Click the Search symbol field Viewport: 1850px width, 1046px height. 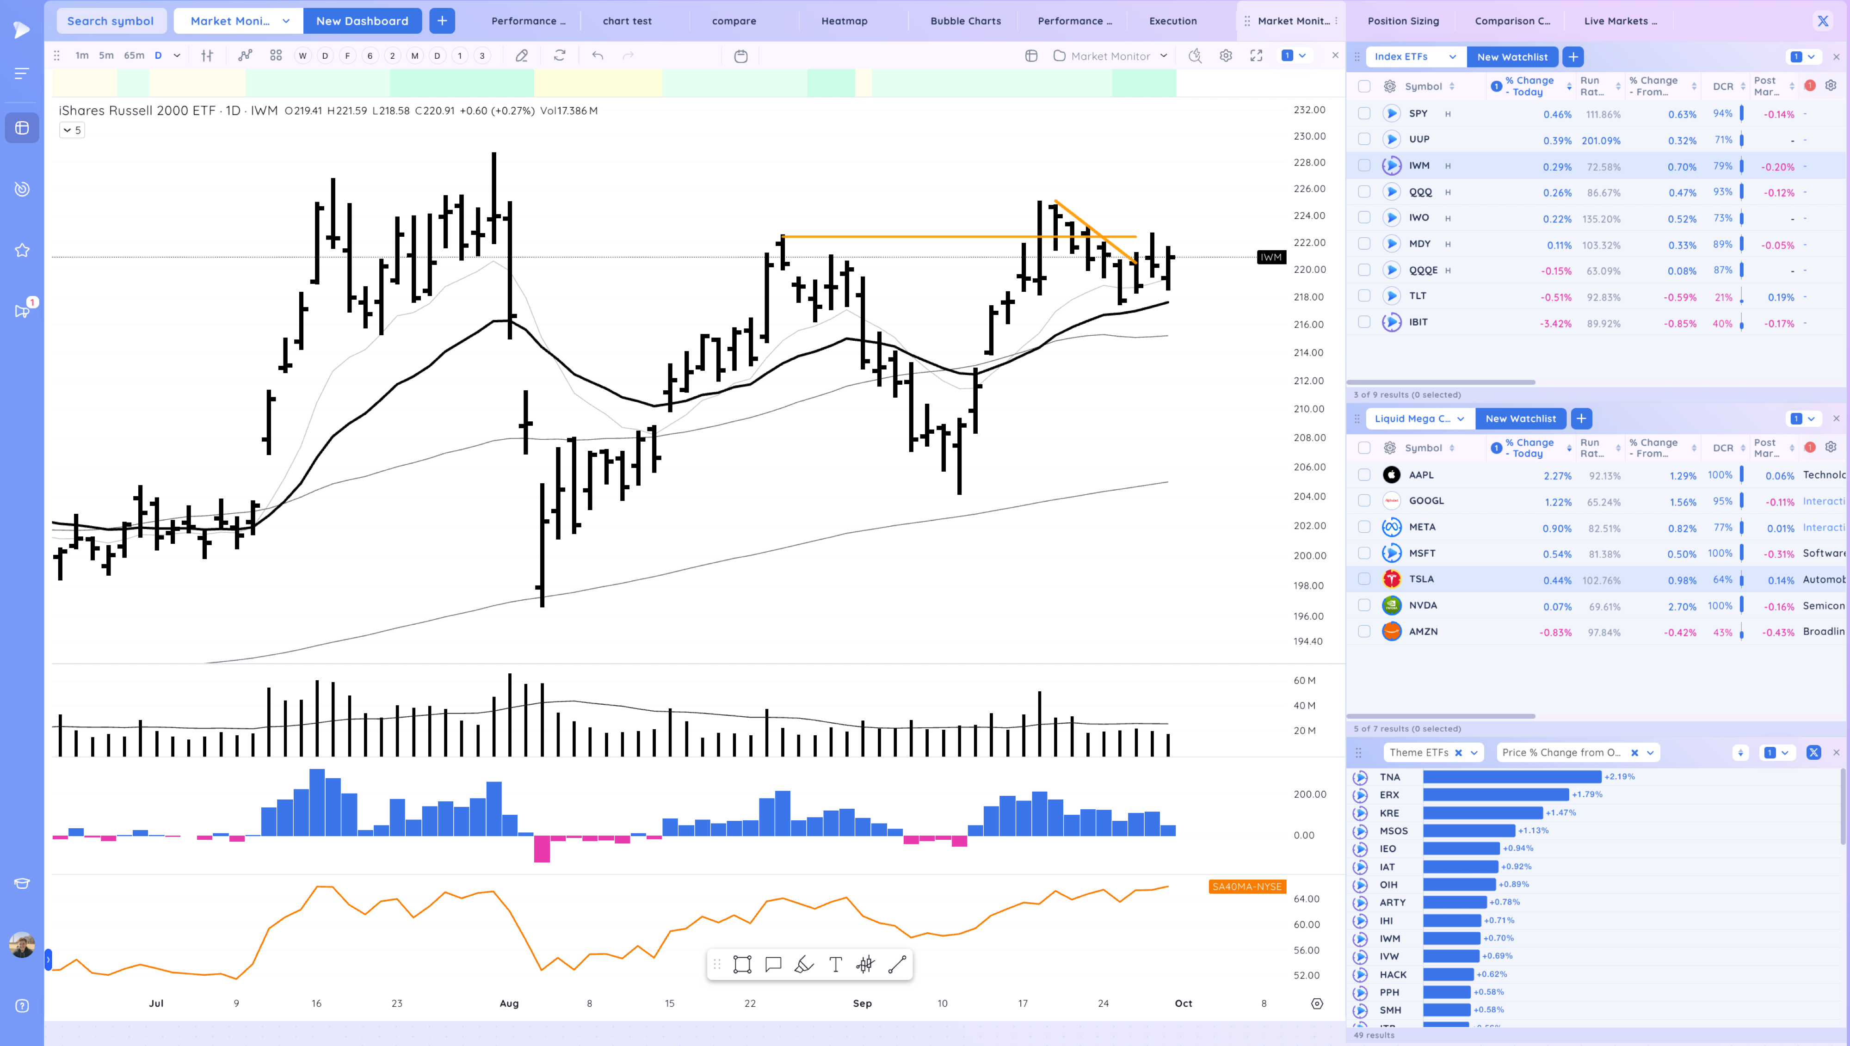[x=111, y=21]
